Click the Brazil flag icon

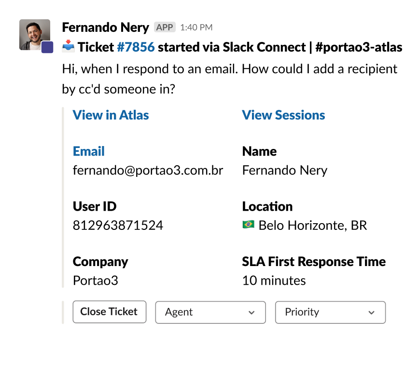(x=248, y=225)
